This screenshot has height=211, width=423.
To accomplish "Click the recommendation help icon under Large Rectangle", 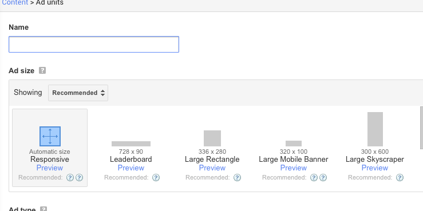I will coord(237,178).
